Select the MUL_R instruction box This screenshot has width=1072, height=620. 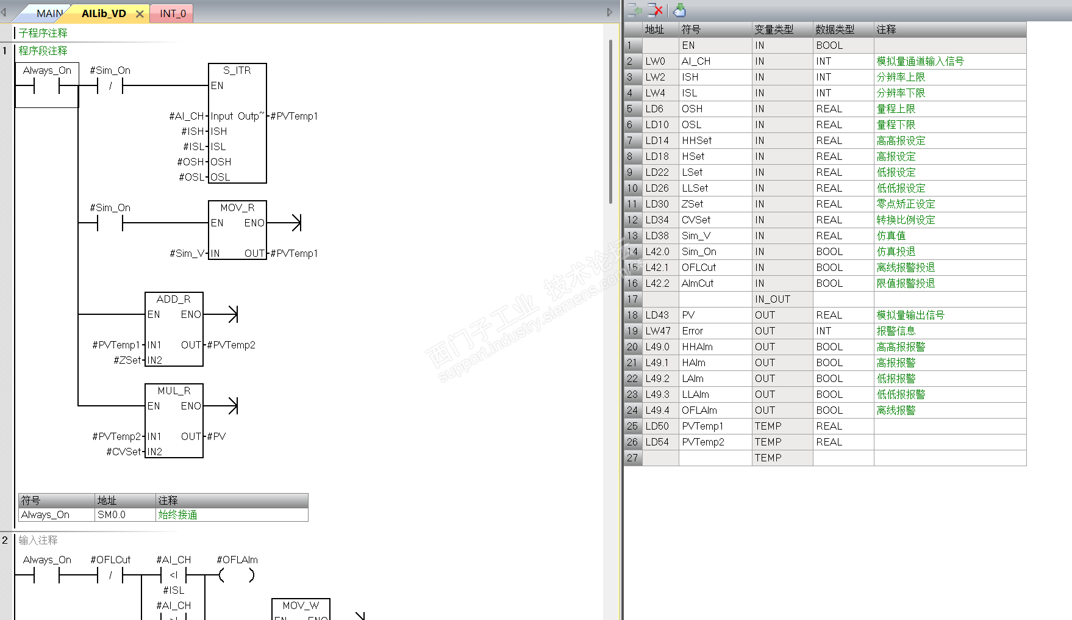point(174,421)
